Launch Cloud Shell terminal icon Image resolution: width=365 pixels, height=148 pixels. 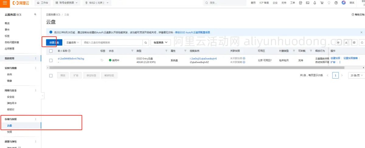tap(308, 3)
